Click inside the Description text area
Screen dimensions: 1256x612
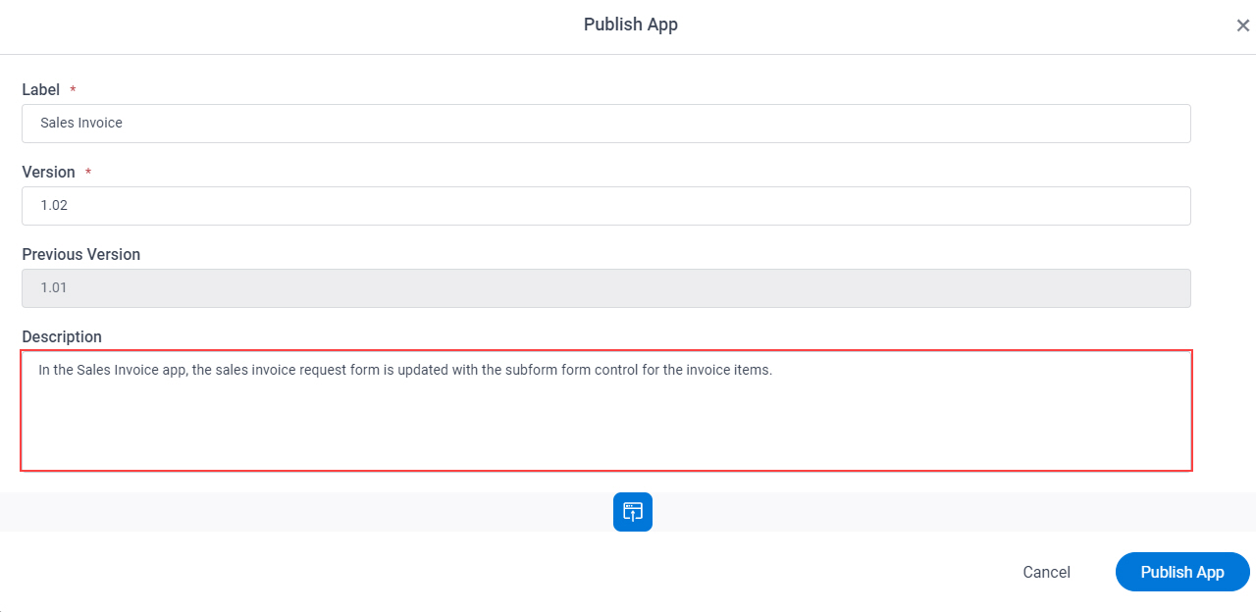pos(606,411)
